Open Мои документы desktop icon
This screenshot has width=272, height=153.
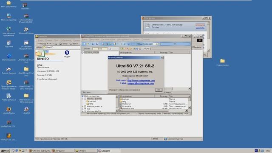[8, 4]
